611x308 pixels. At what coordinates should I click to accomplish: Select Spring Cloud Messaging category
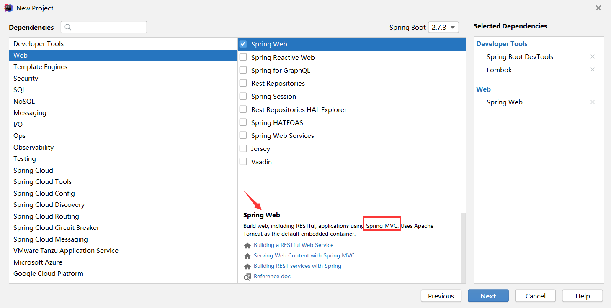(x=123, y=239)
